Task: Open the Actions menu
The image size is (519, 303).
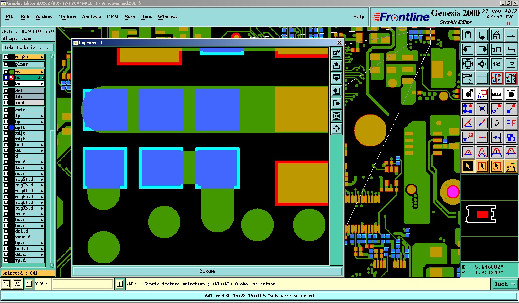Action: coord(44,17)
